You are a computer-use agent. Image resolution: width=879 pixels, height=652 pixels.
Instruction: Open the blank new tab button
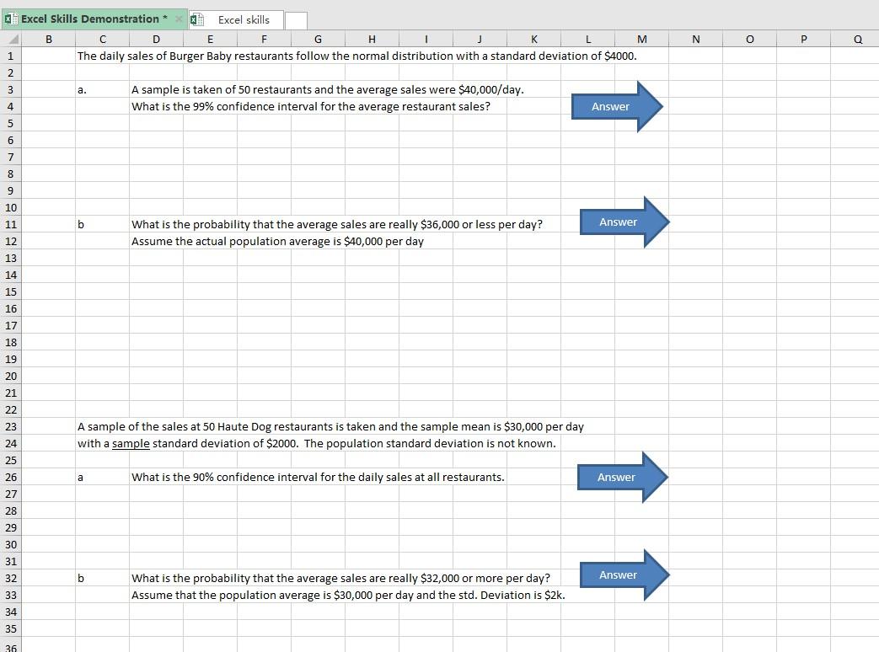pos(296,21)
